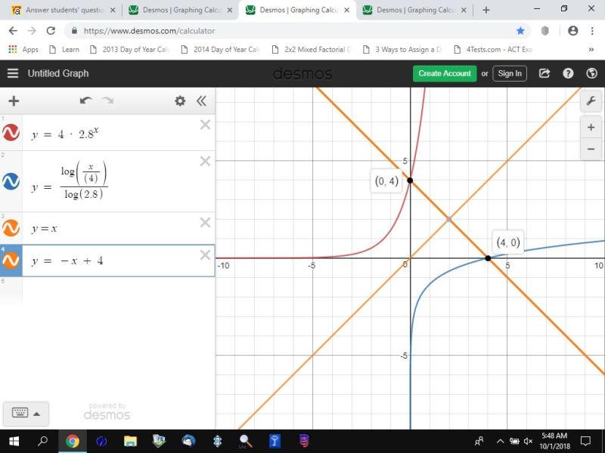The image size is (605, 453).
Task: Bookmark star icon in address bar
Action: point(520,31)
